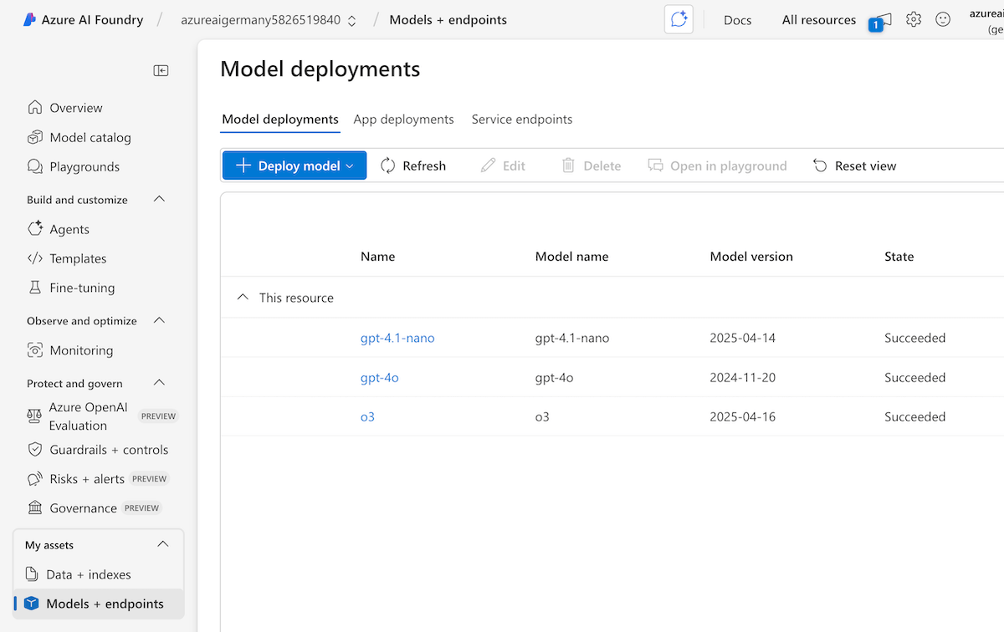Click the smiley feedback icon
The width and height of the screenshot is (1004, 632).
click(x=943, y=20)
